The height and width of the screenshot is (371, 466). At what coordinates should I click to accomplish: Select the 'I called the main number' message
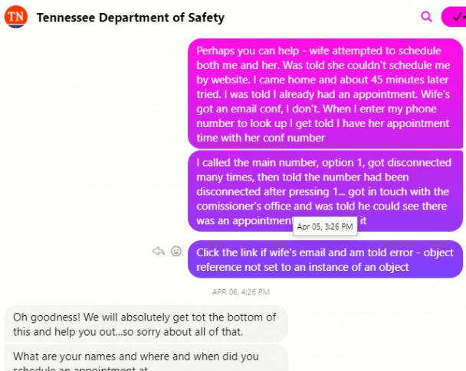pos(326,191)
